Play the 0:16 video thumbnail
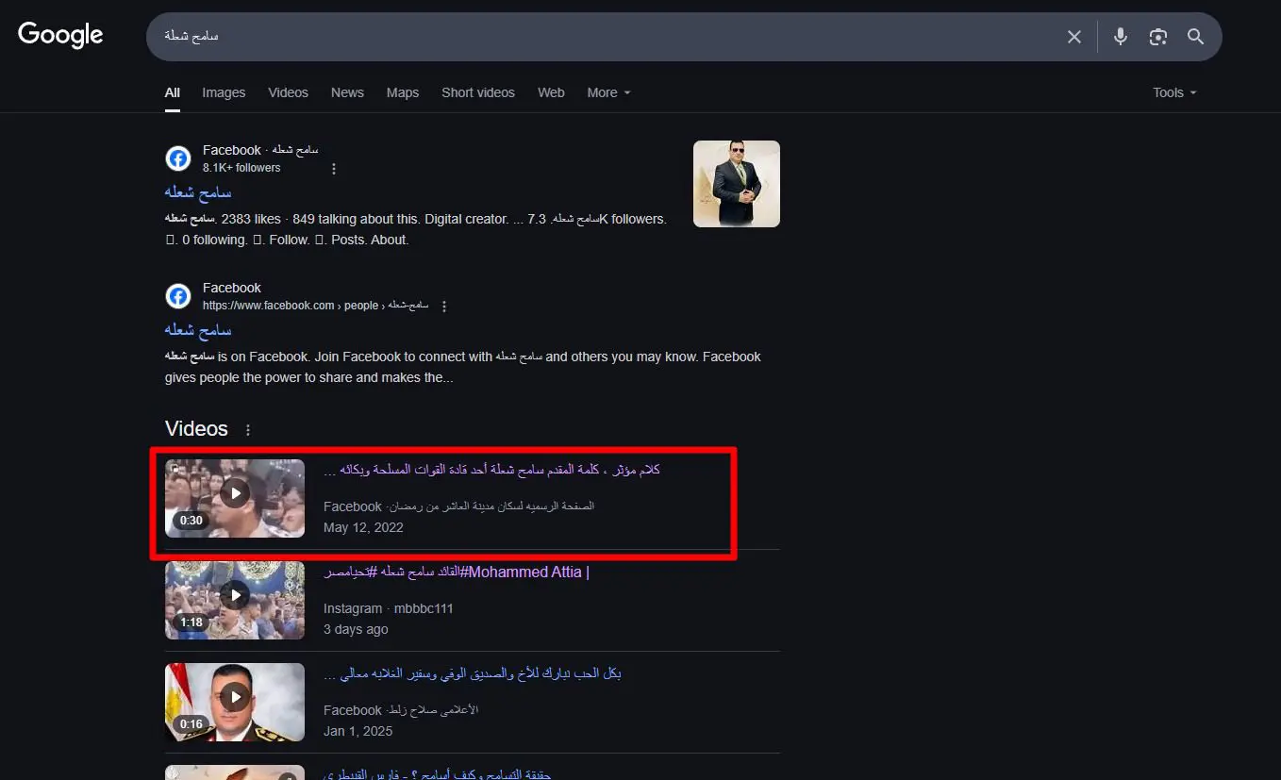1281x780 pixels. coord(235,702)
